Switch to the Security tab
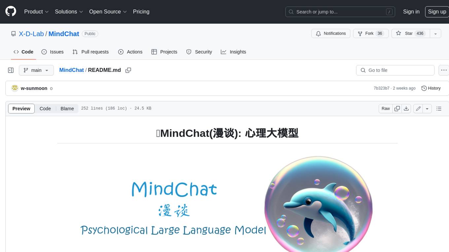 (x=199, y=52)
